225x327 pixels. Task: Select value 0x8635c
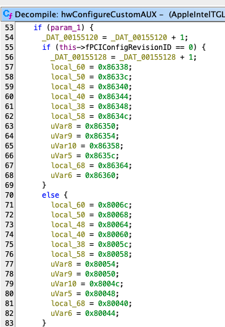100,156
